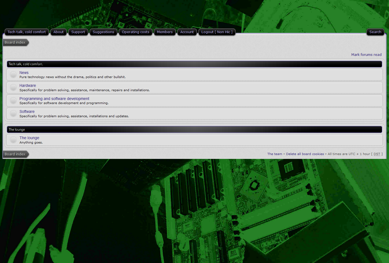
Task: Click 'All times are UTC + 1 hour' text
Action: [349, 154]
